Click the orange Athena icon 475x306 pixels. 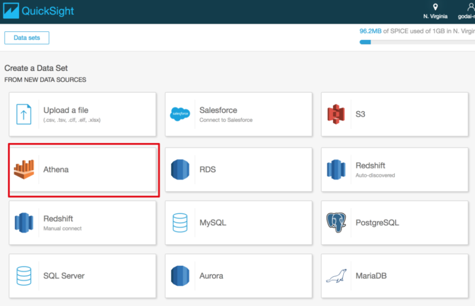(x=24, y=170)
